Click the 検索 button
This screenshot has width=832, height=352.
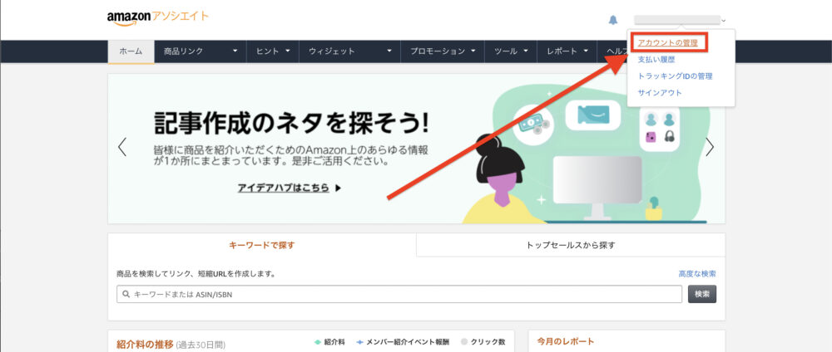(x=702, y=295)
